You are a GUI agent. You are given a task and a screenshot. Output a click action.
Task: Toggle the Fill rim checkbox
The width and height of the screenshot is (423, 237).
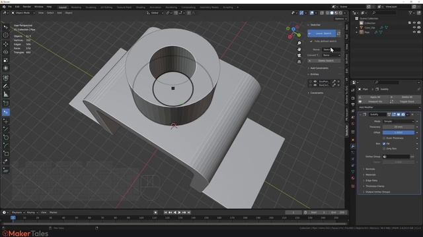point(384,144)
